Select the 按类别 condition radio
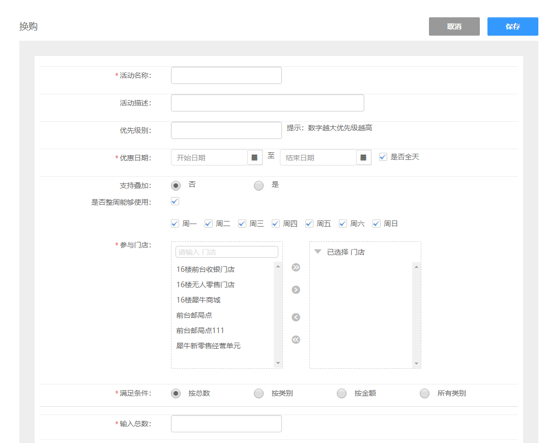 (x=259, y=394)
